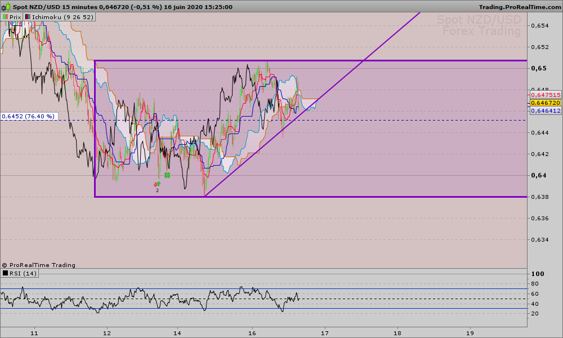563x338 pixels.
Task: Open the Prix price label settings
Action: (15, 17)
